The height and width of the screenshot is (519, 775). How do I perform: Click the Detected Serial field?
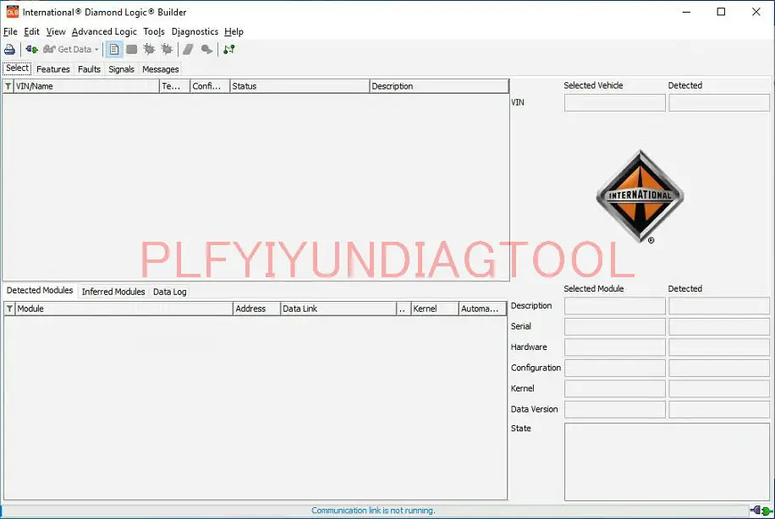719,327
